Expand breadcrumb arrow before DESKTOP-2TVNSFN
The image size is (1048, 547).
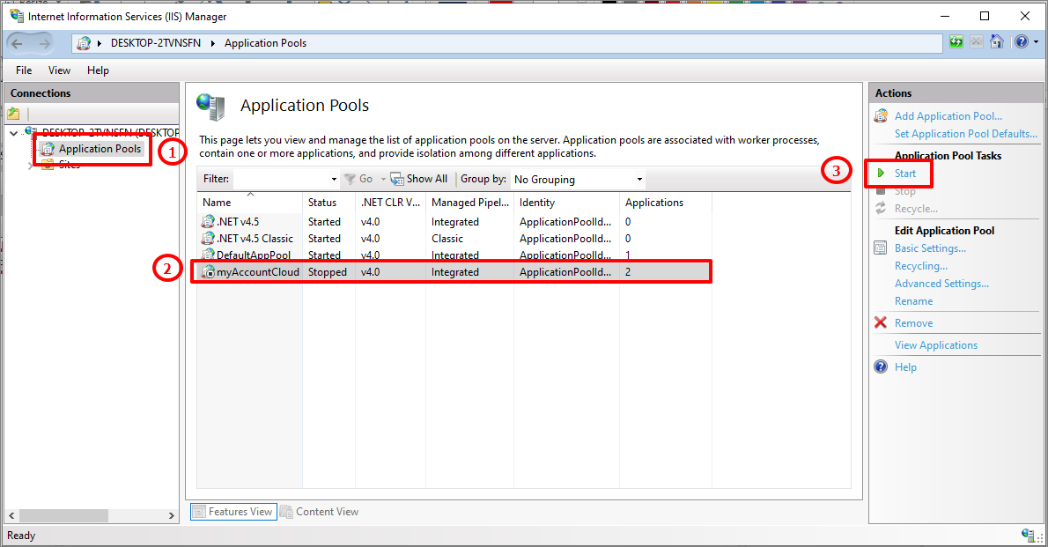(100, 43)
